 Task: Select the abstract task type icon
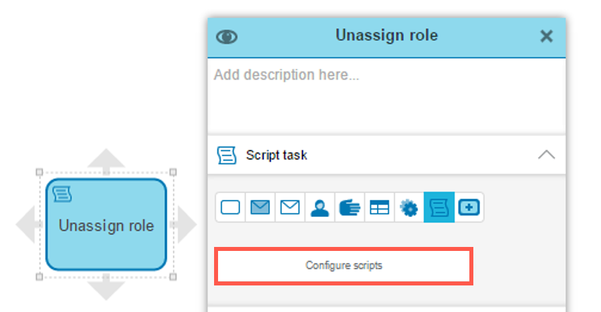coord(231,208)
